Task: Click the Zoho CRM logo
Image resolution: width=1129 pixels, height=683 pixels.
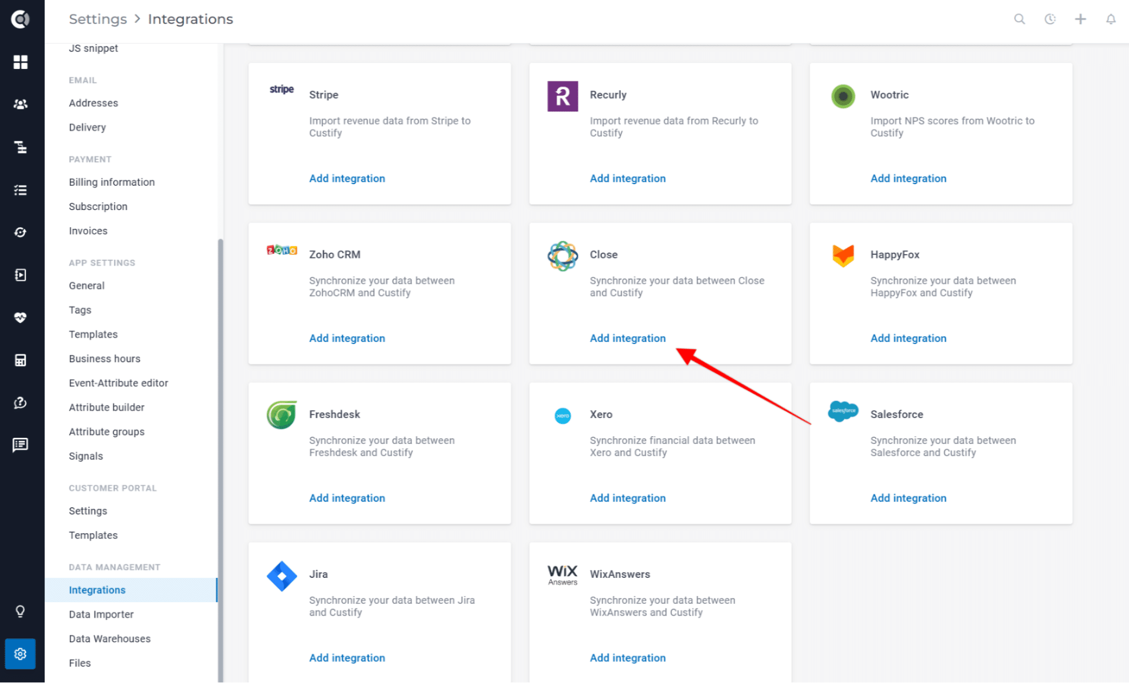Action: point(282,250)
